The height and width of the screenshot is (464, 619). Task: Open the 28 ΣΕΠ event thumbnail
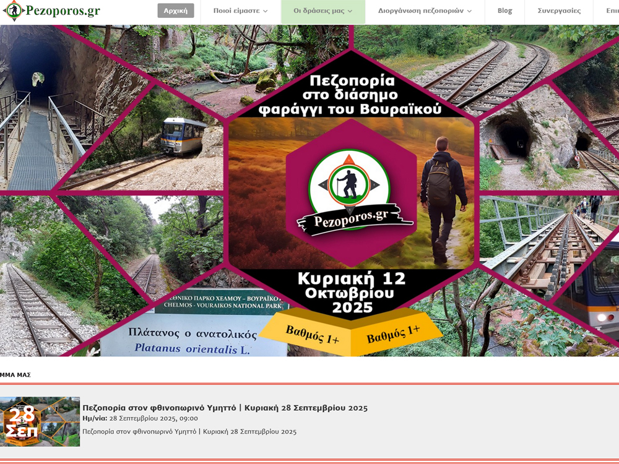(40, 421)
